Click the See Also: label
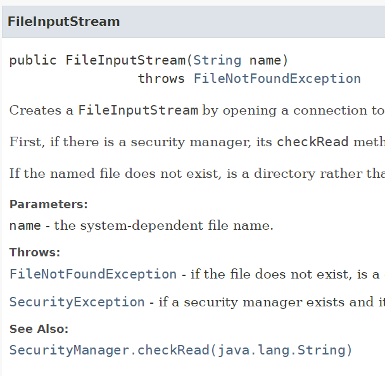The image size is (385, 376). 39,329
